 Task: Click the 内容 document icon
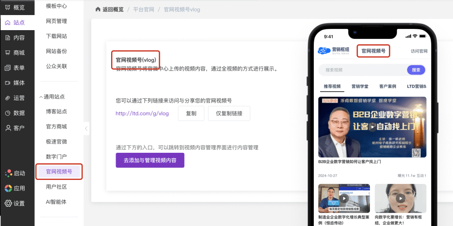tap(8, 38)
